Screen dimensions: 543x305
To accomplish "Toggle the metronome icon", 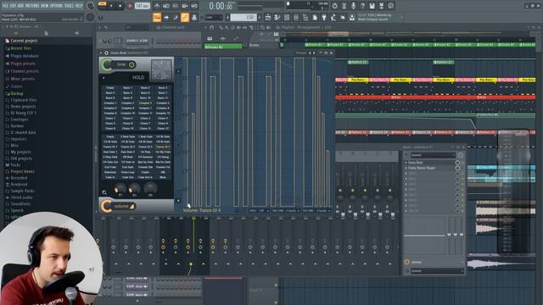I will [157, 6].
